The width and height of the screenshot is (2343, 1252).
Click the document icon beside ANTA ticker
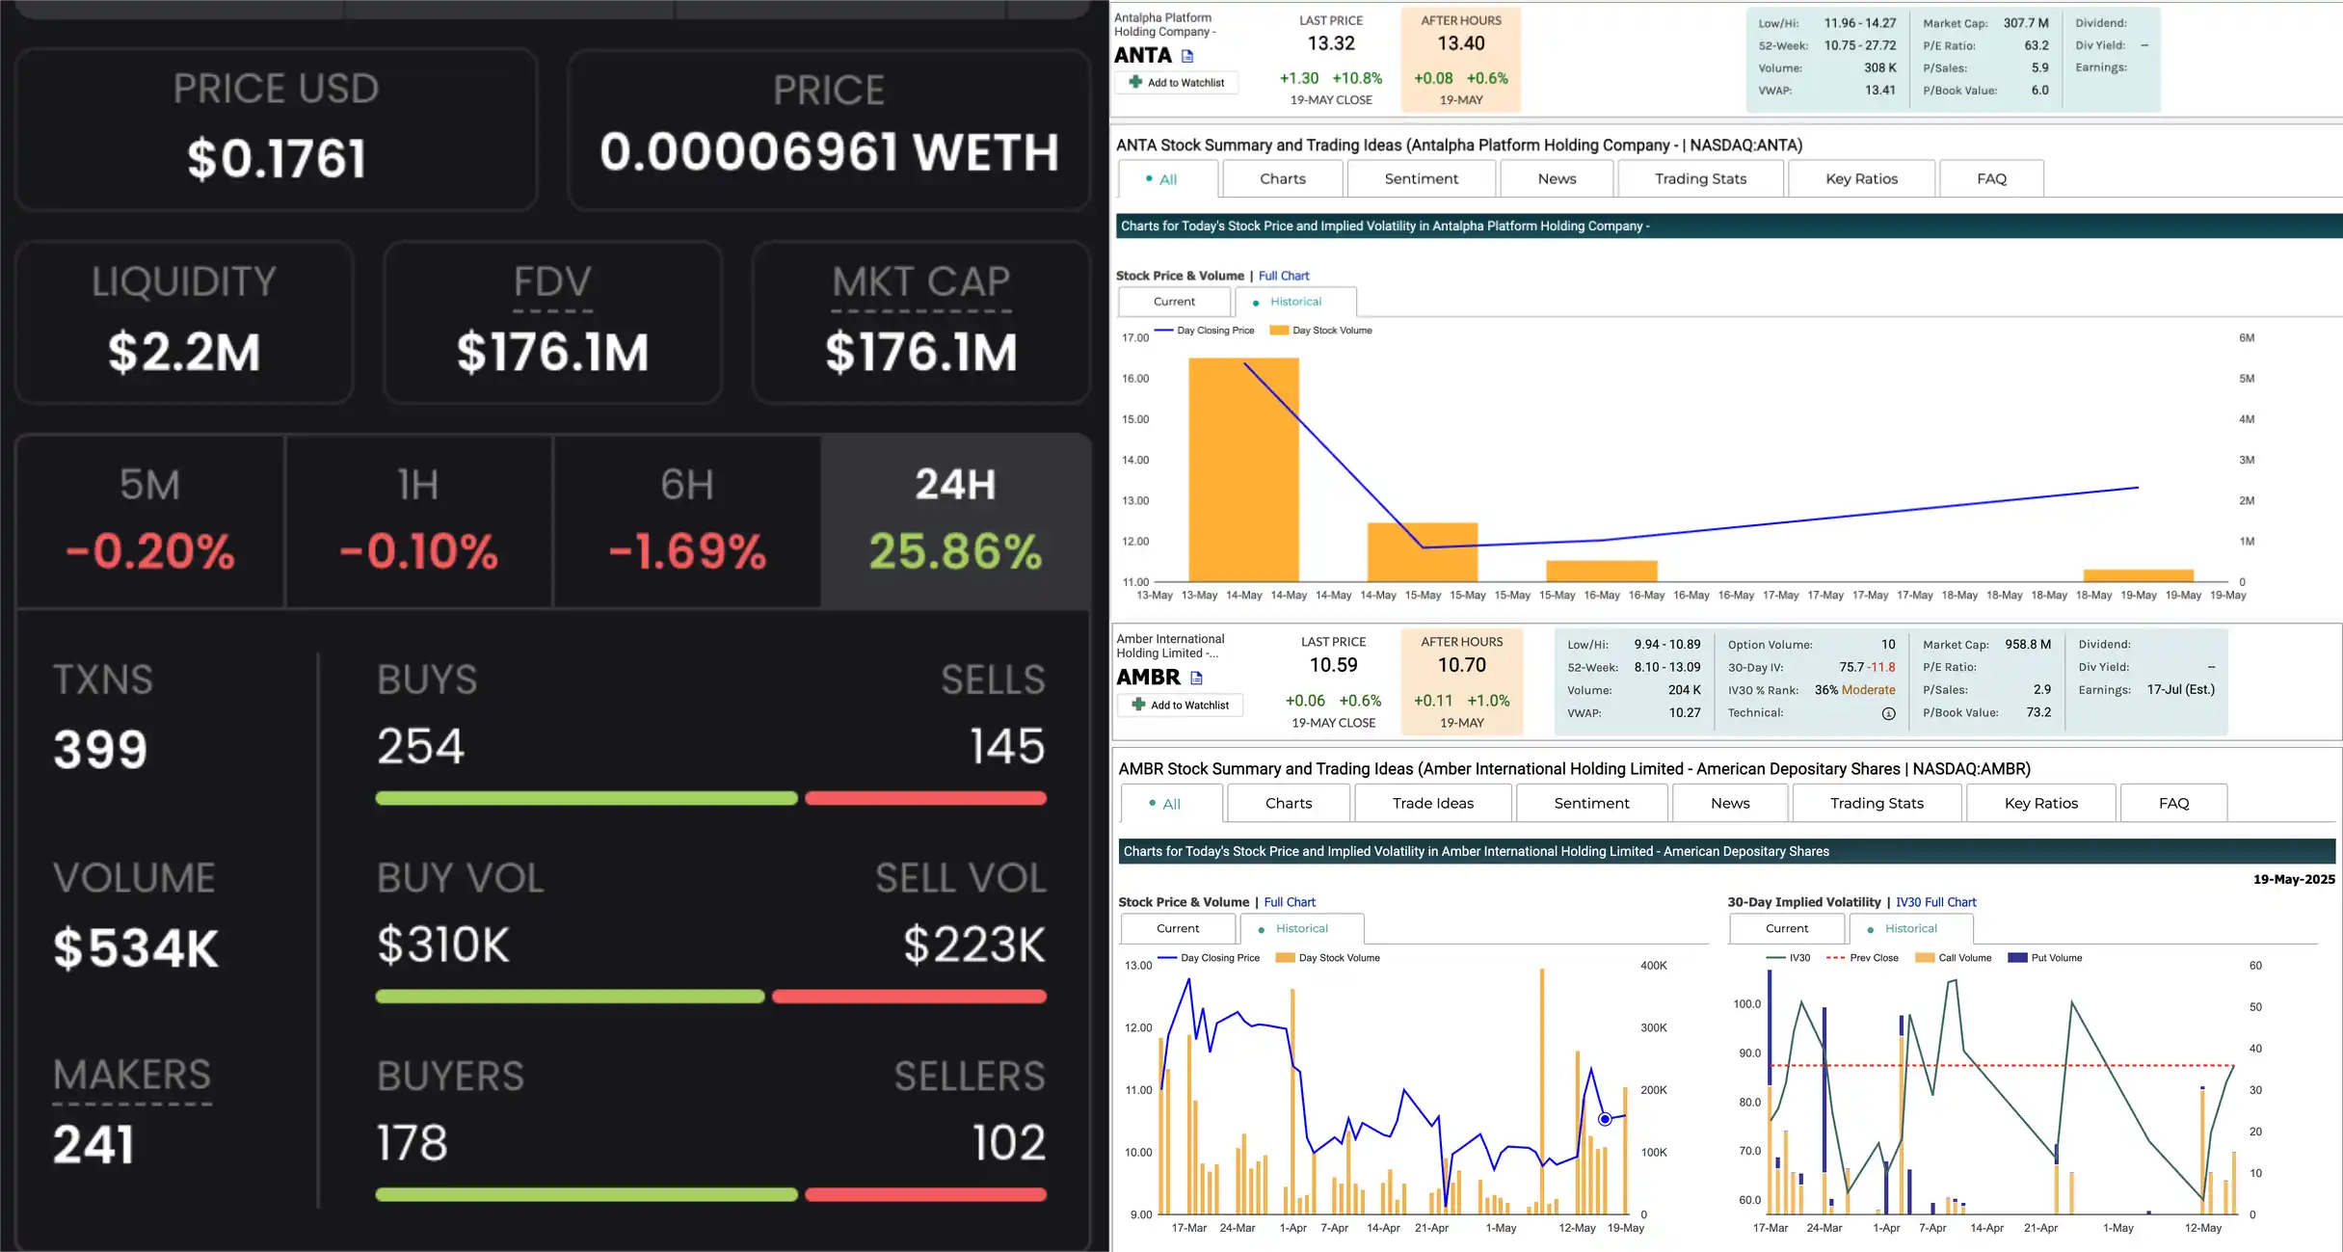(1187, 56)
